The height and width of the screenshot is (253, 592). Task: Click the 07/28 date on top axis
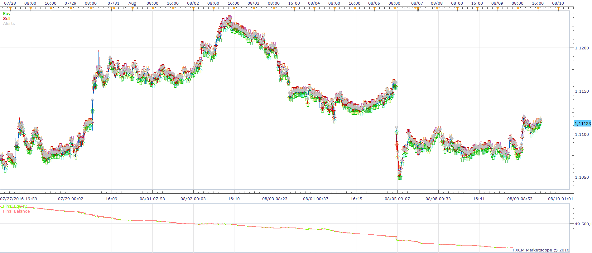10,3
